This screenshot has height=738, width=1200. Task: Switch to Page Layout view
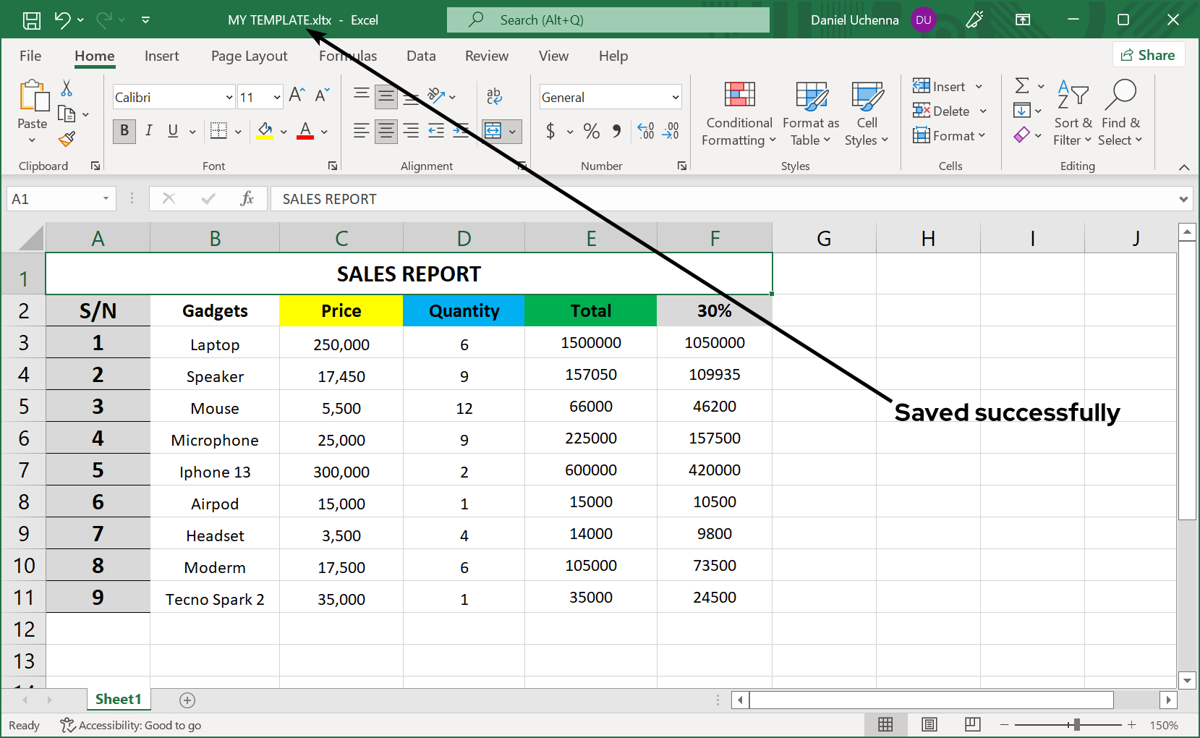coord(929,724)
